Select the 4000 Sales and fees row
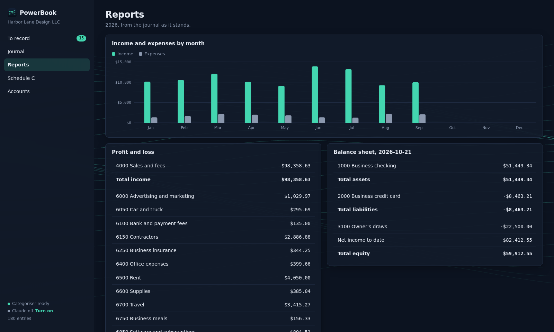 click(213, 166)
